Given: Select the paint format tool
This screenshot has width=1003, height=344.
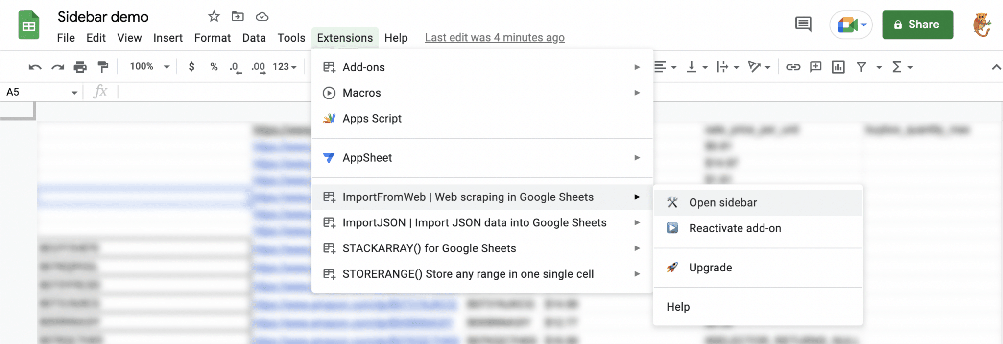Looking at the screenshot, I should (103, 67).
